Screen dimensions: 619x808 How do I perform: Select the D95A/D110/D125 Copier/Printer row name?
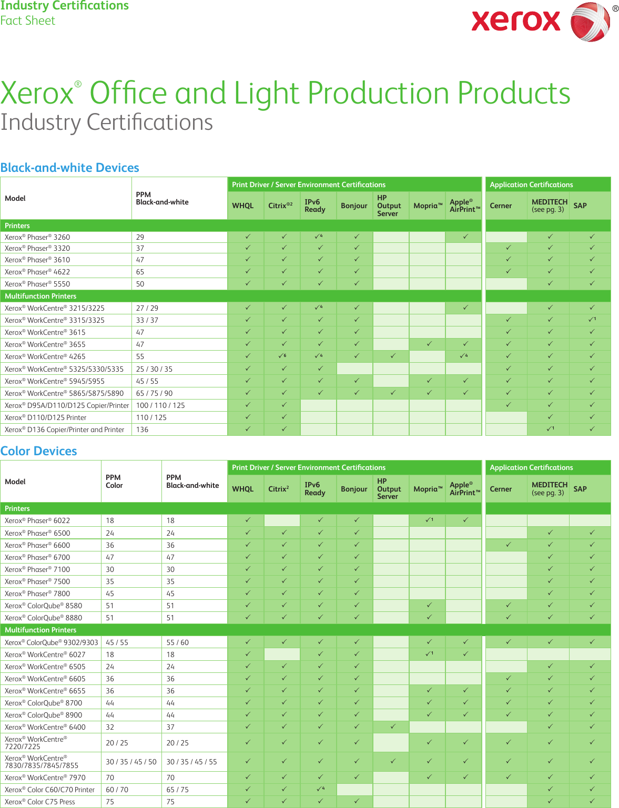67,405
